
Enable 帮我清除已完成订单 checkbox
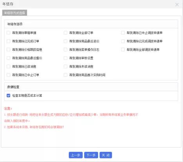[8, 41]
